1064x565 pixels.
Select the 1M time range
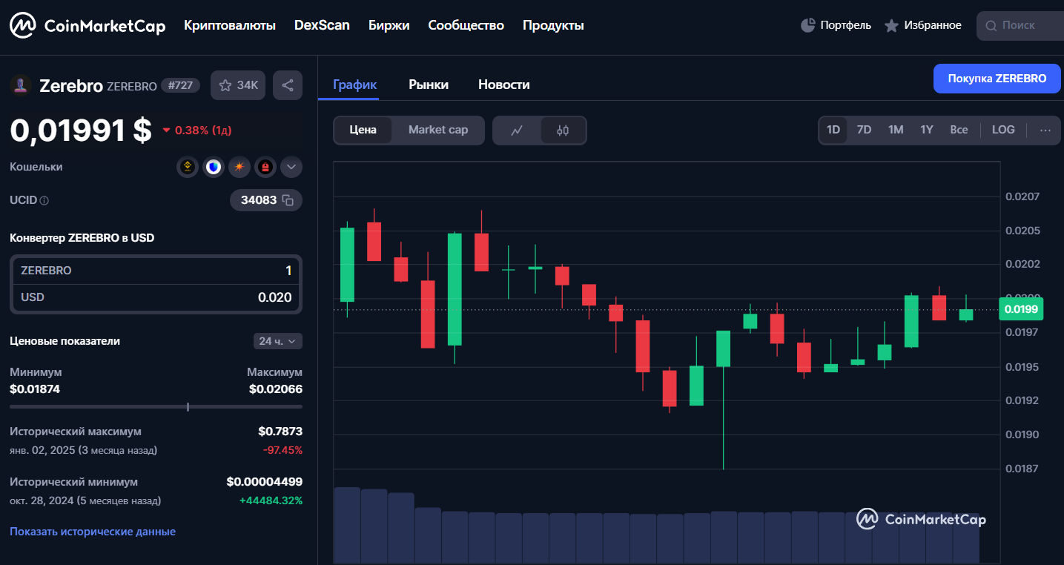click(896, 130)
